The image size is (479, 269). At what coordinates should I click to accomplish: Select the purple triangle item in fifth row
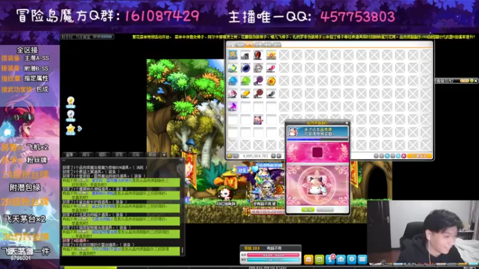(x=232, y=106)
